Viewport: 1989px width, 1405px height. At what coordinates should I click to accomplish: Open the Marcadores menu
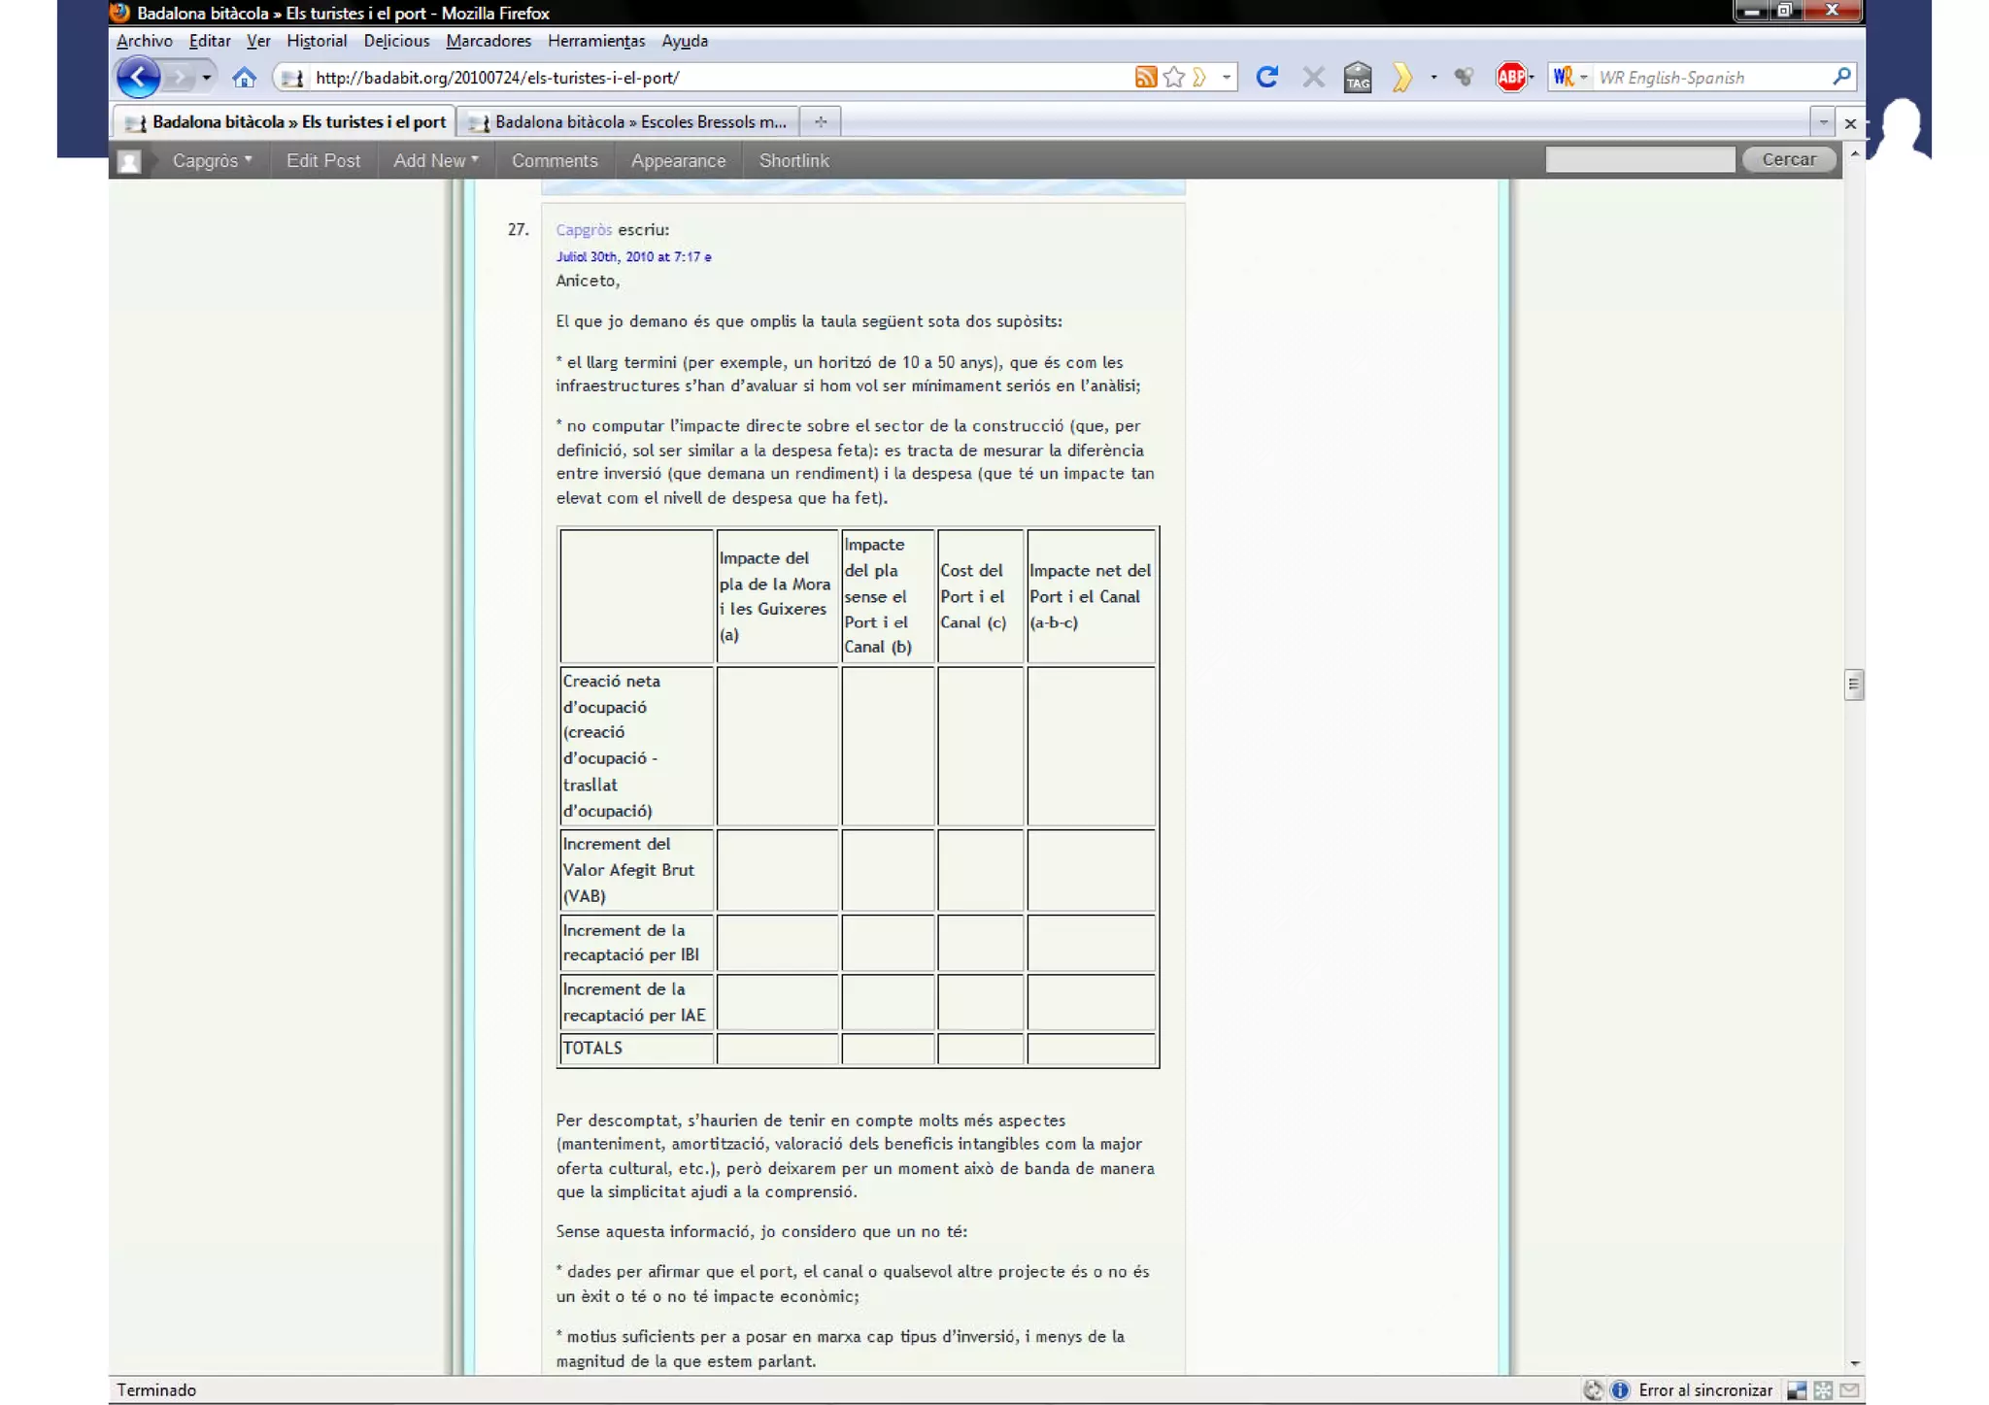pyautogui.click(x=489, y=41)
